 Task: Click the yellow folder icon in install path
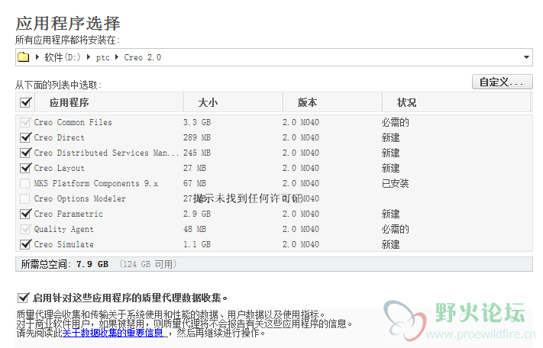point(23,56)
